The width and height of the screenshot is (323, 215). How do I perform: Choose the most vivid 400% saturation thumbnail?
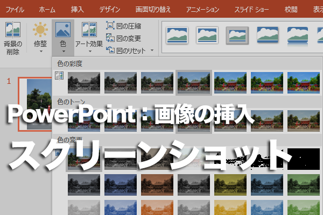[304, 83]
